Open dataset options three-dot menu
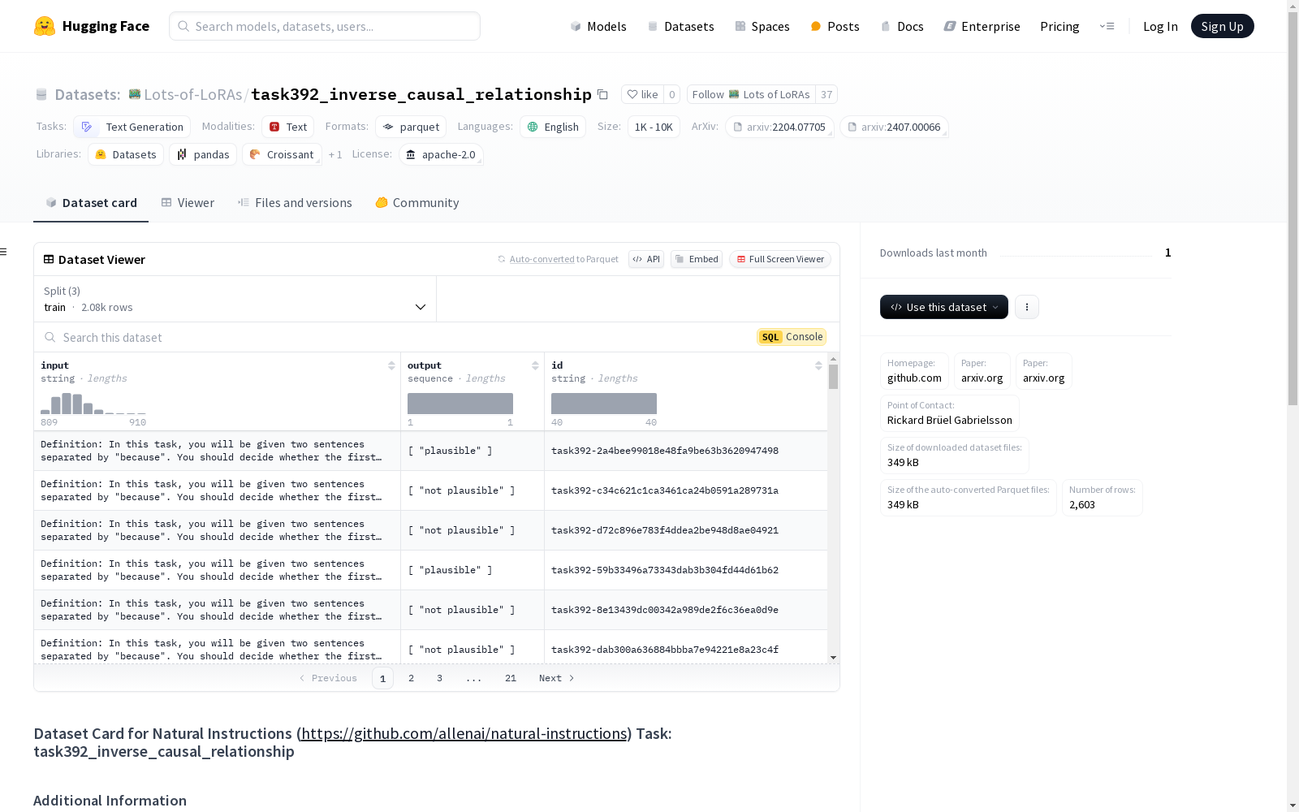Viewport: 1299px width, 812px height. [1027, 307]
